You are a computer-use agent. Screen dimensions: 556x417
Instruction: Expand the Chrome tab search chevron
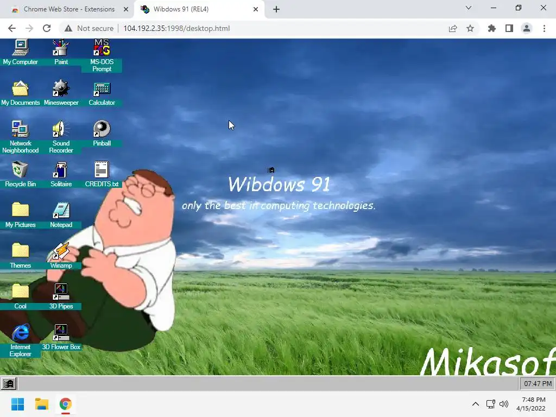[x=469, y=8]
